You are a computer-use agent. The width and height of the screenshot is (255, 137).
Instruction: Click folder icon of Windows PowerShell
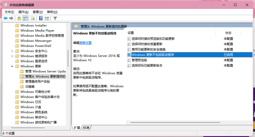pos(17,46)
